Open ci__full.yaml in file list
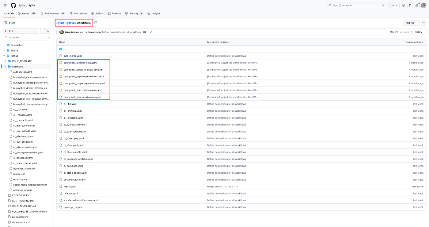The height and width of the screenshot is (227, 429). (70, 104)
